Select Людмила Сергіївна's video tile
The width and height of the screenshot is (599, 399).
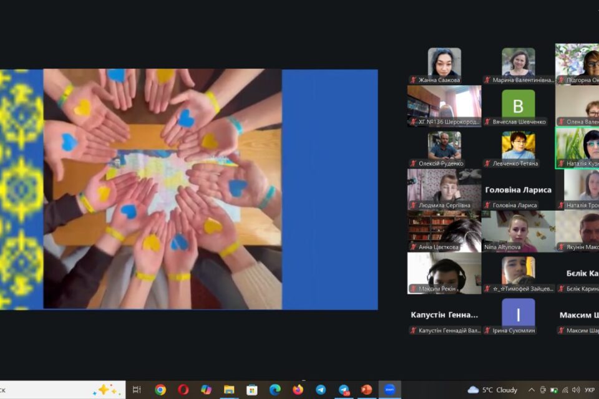[444, 190]
